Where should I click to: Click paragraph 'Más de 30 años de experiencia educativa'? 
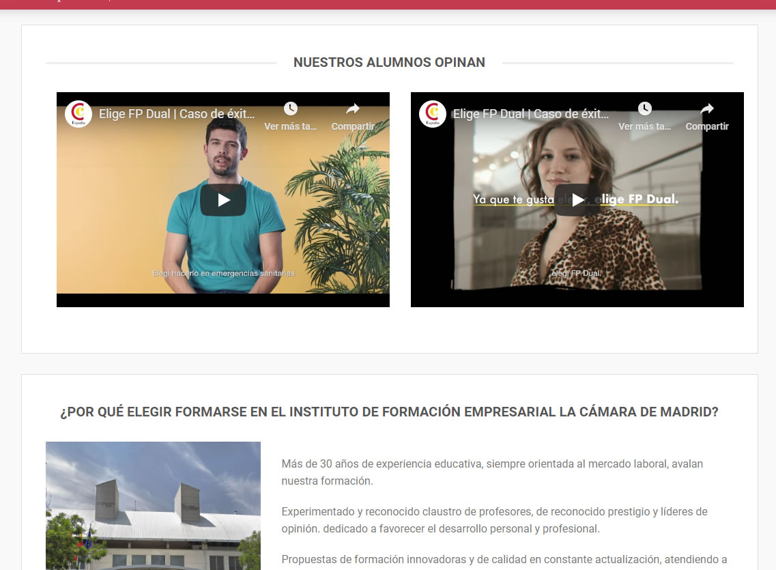492,472
